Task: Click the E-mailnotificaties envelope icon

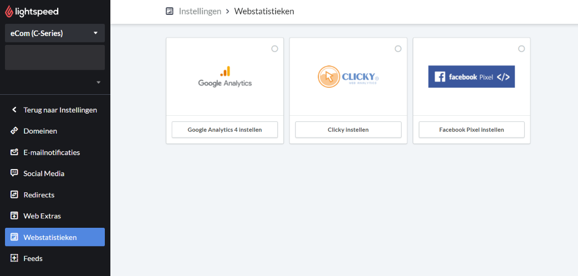Action: [14, 152]
